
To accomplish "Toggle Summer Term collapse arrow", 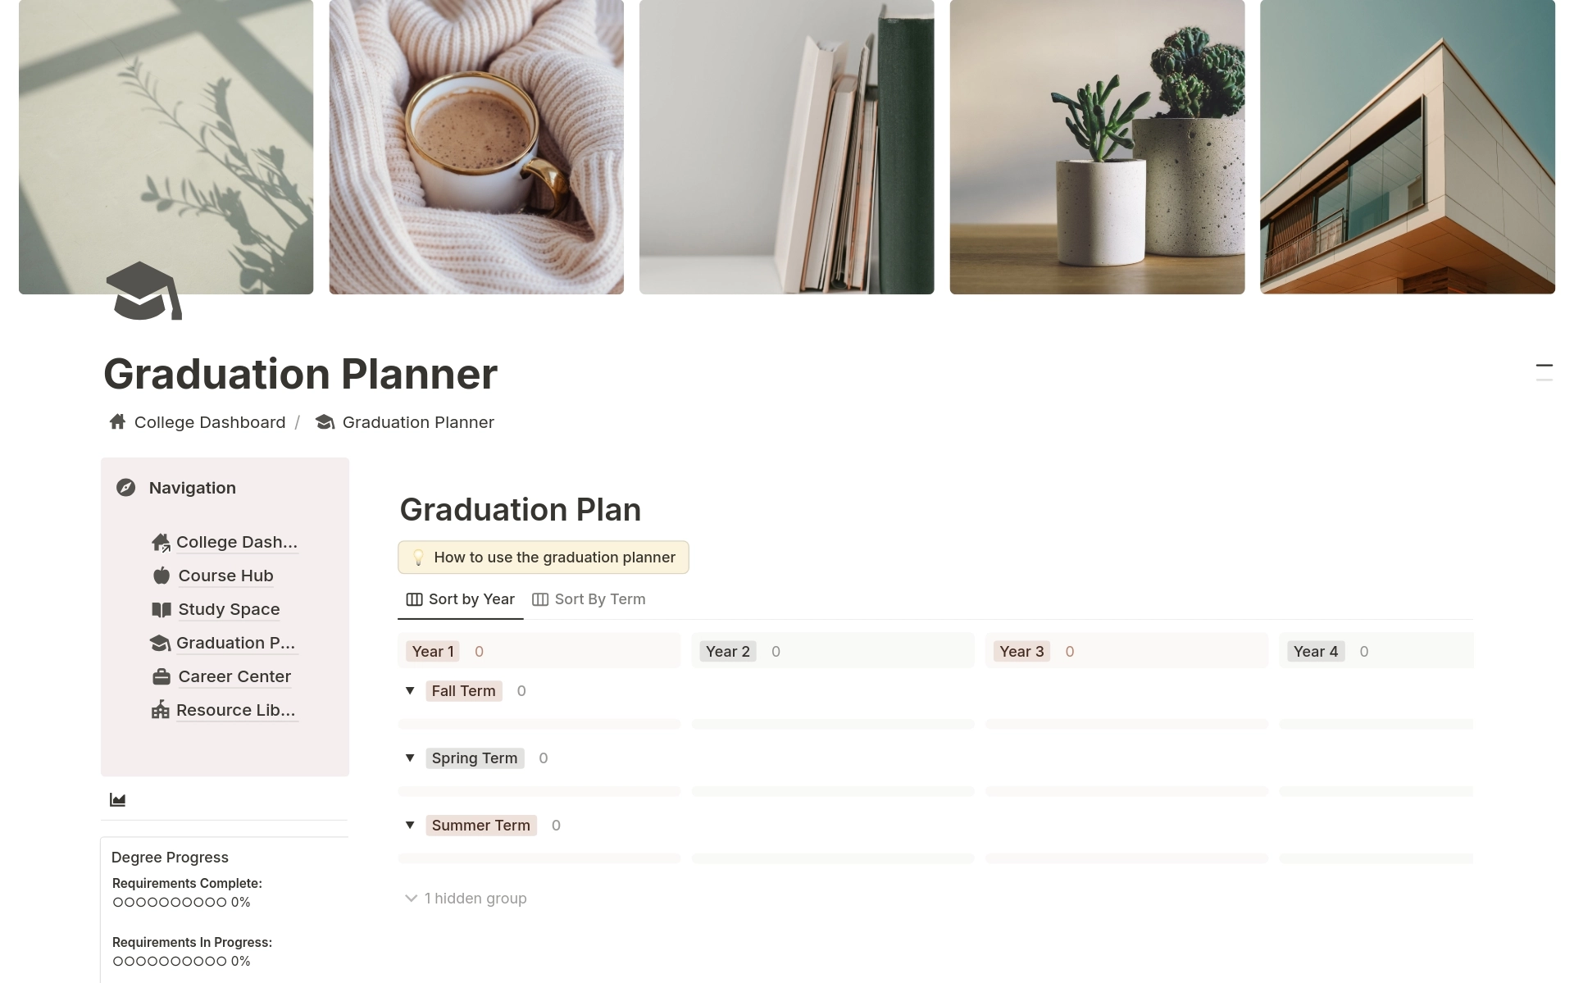I will click(410, 825).
